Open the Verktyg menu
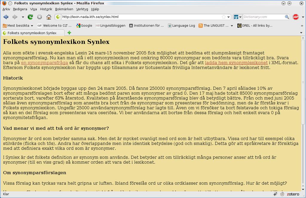 pos(82,9)
